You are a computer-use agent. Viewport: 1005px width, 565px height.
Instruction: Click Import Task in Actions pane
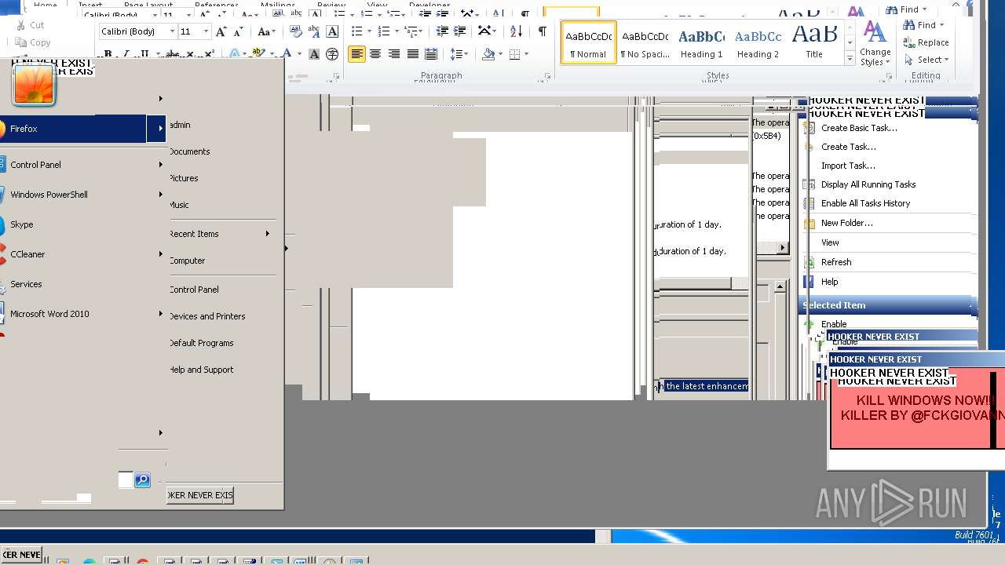click(x=848, y=166)
